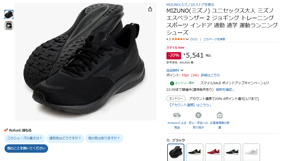Click the share icon on product image
The width and height of the screenshot is (283, 161).
tap(150, 9)
